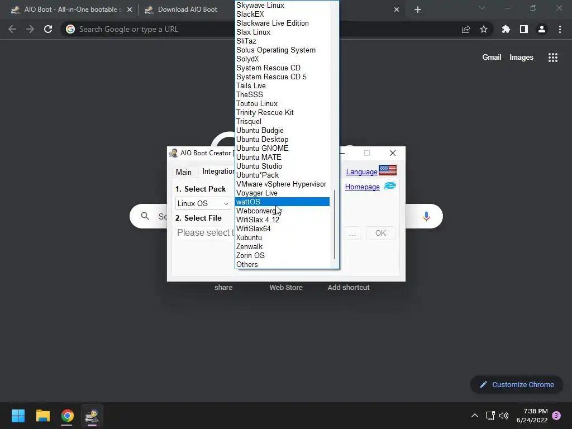Switch to Integration tab
The height and width of the screenshot is (429, 572).
pos(218,171)
